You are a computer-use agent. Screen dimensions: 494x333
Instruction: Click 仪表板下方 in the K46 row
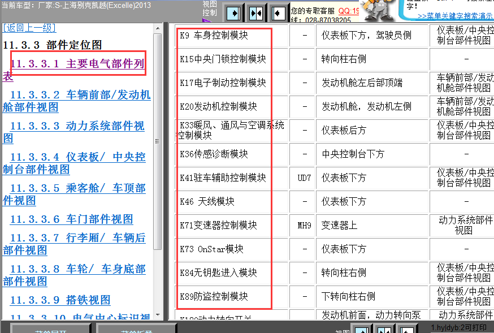[x=372, y=202]
